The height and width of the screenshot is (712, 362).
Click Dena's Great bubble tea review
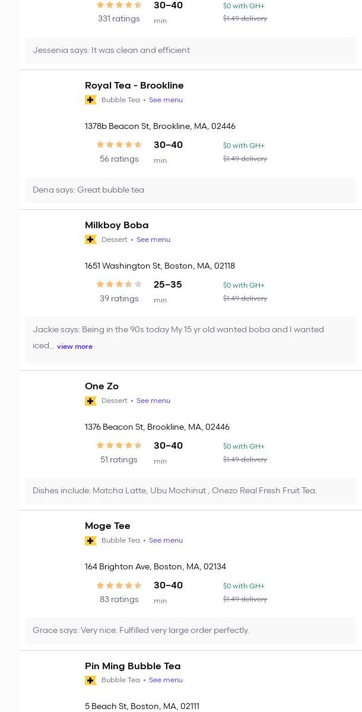click(x=88, y=190)
